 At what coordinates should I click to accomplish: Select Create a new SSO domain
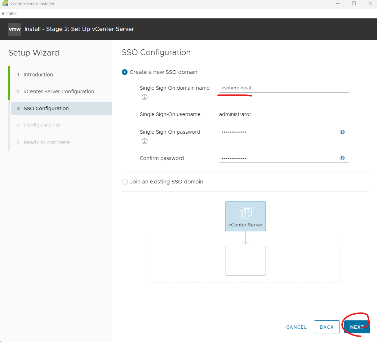pyautogui.click(x=125, y=72)
